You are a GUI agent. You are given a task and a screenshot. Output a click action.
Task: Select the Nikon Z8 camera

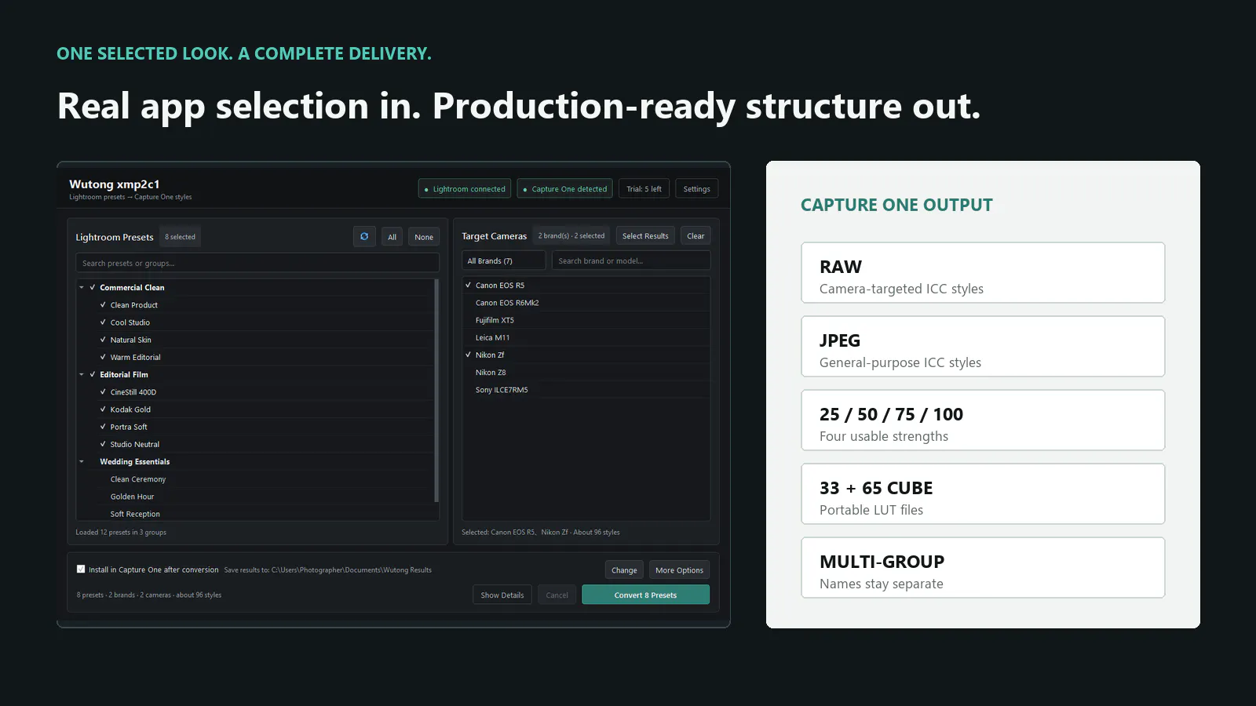tap(586, 372)
